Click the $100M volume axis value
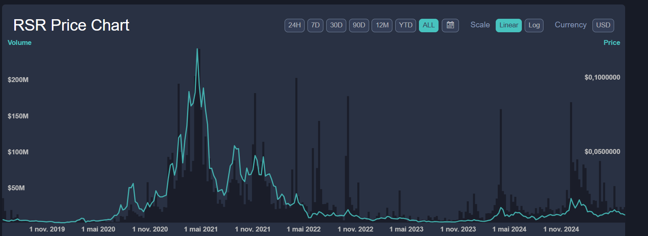This screenshot has height=236, width=648. point(18,152)
